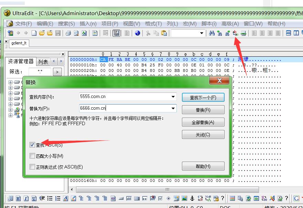The height and width of the screenshot is (208, 303).
Task: Toggle hex edit mode toolbar icon
Action: click(116, 33)
